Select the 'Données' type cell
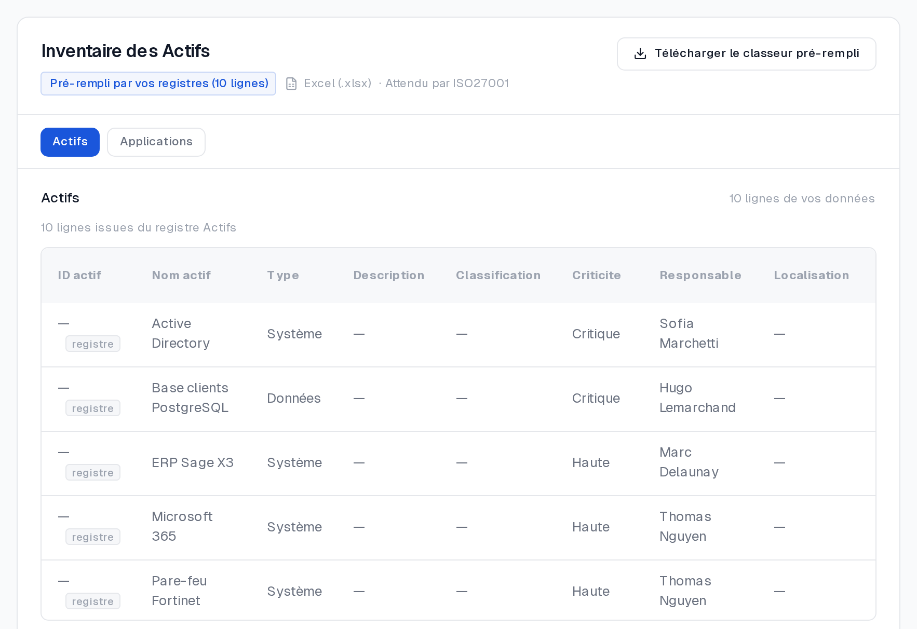The height and width of the screenshot is (629, 917). tap(294, 398)
